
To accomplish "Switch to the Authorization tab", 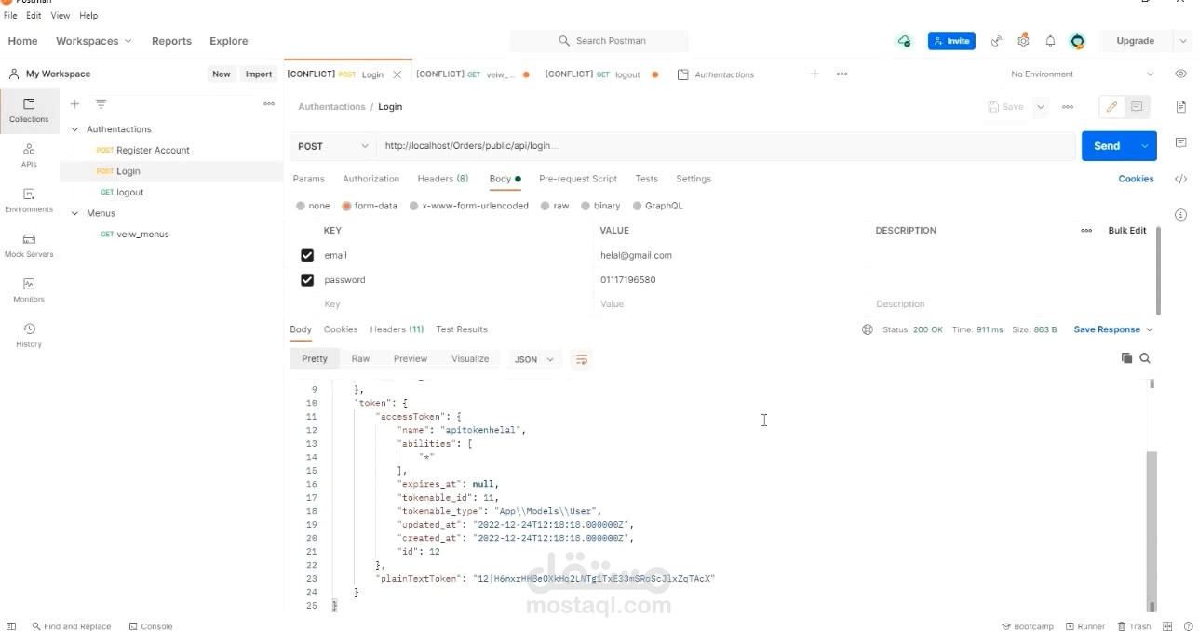I will coord(370,179).
